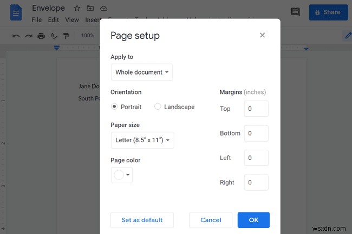Open the File menu
The width and height of the screenshot is (352, 234).
tap(37, 20)
